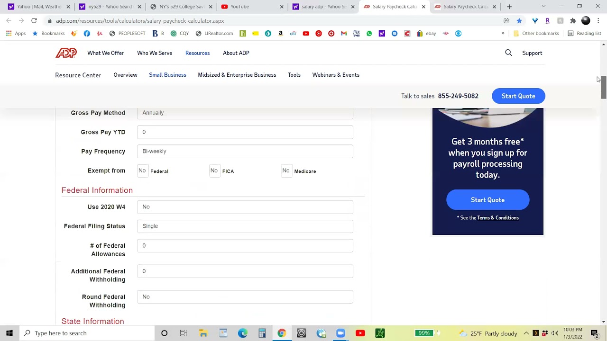Open the Overview link
The height and width of the screenshot is (341, 607).
pyautogui.click(x=125, y=75)
